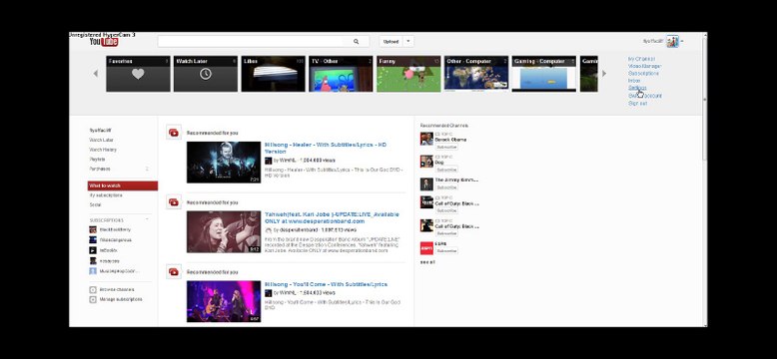Click the Browse channels plus icon
Image resolution: width=777 pixels, height=359 pixels.
coord(93,290)
